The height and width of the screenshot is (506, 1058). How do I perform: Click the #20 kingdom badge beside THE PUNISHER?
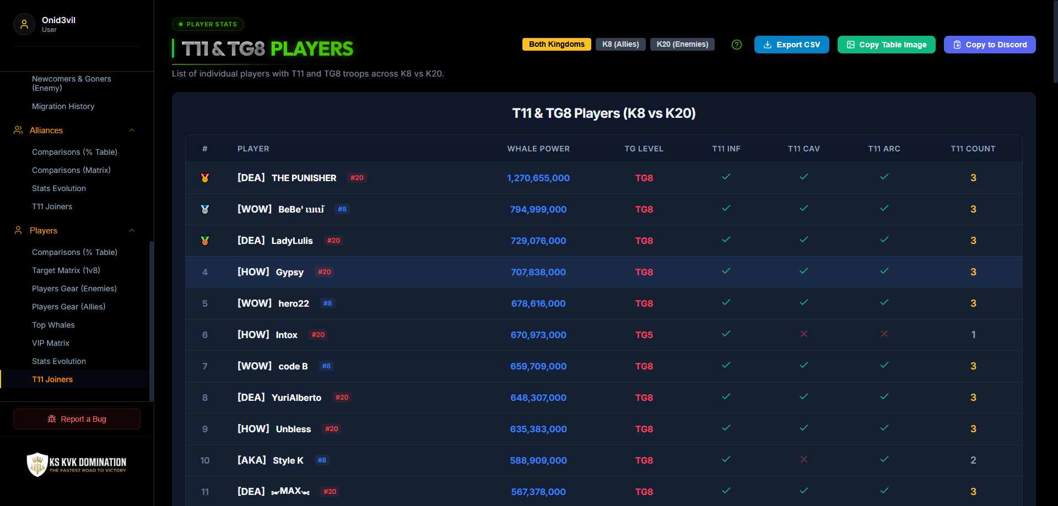click(x=357, y=178)
